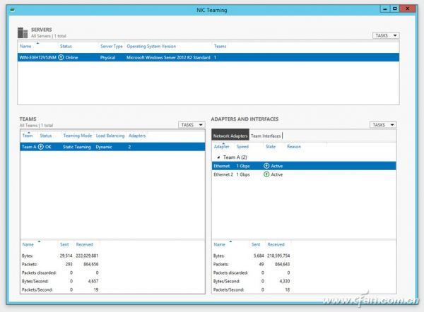
Task: Sort adapters by Adapter column
Action: pos(221,147)
